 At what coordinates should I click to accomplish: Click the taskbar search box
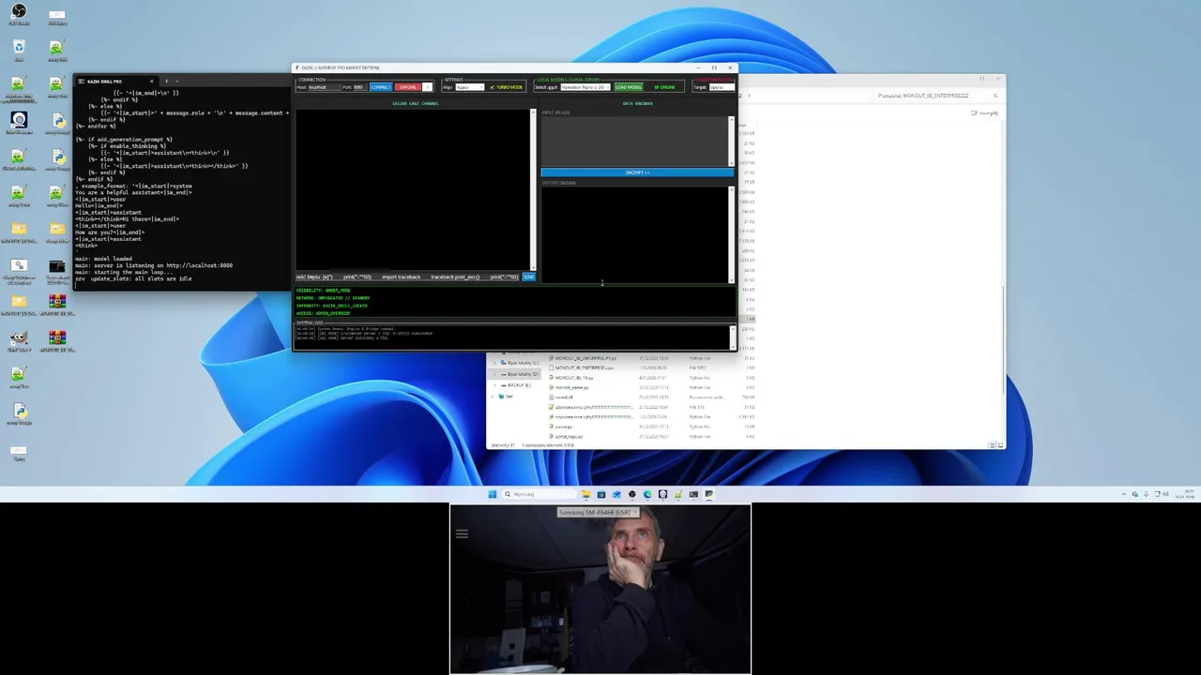coord(540,494)
